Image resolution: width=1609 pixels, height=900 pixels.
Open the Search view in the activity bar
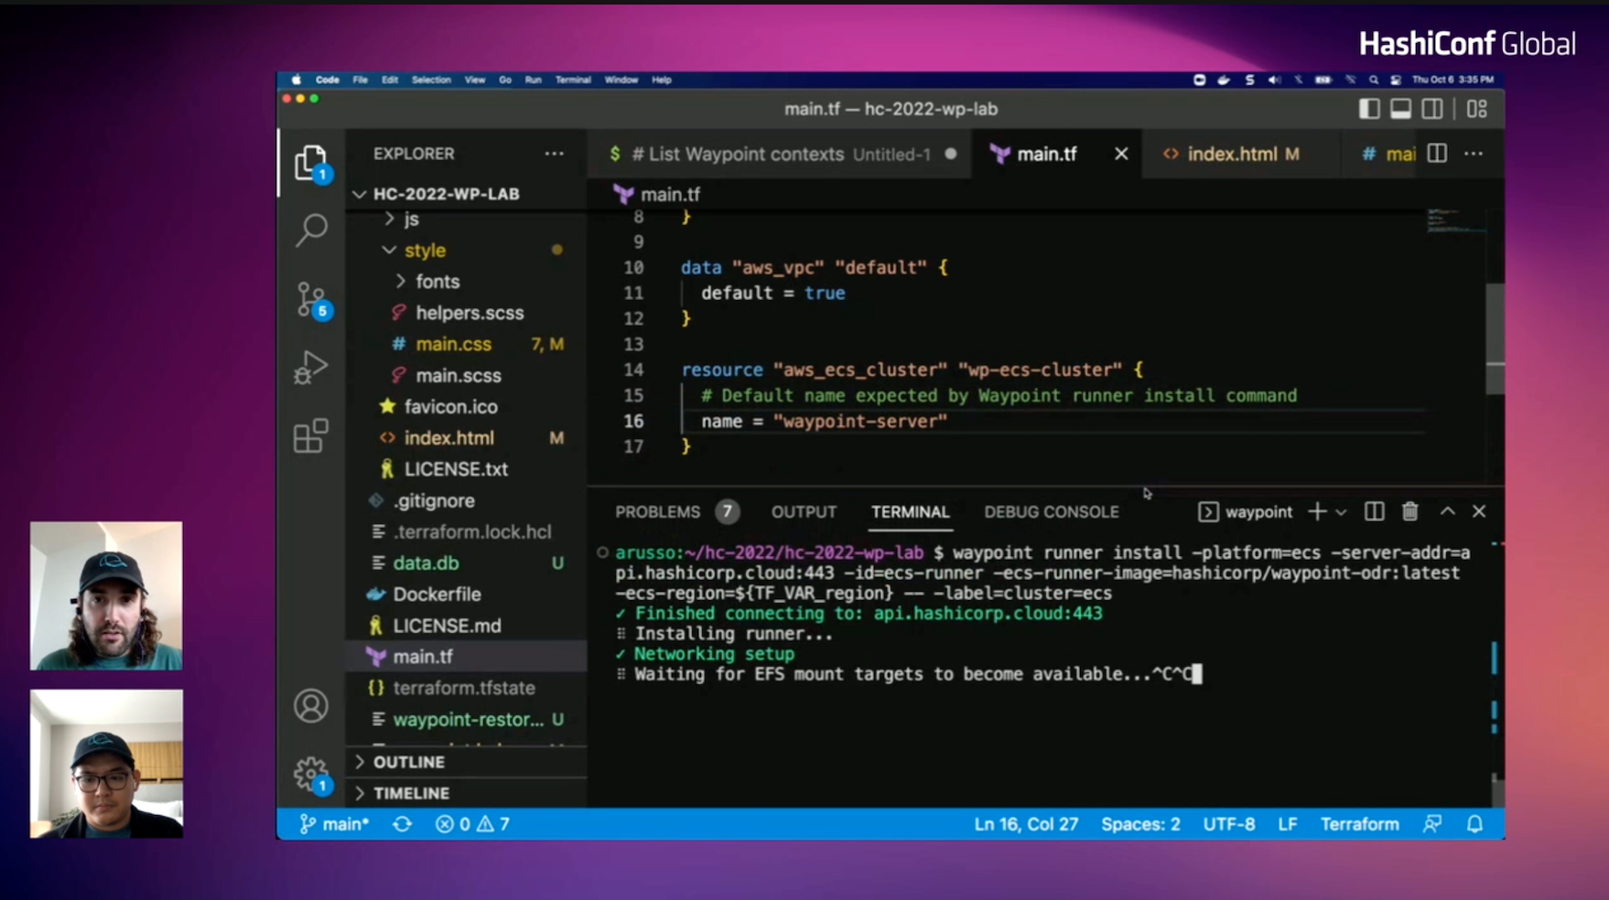tap(311, 230)
